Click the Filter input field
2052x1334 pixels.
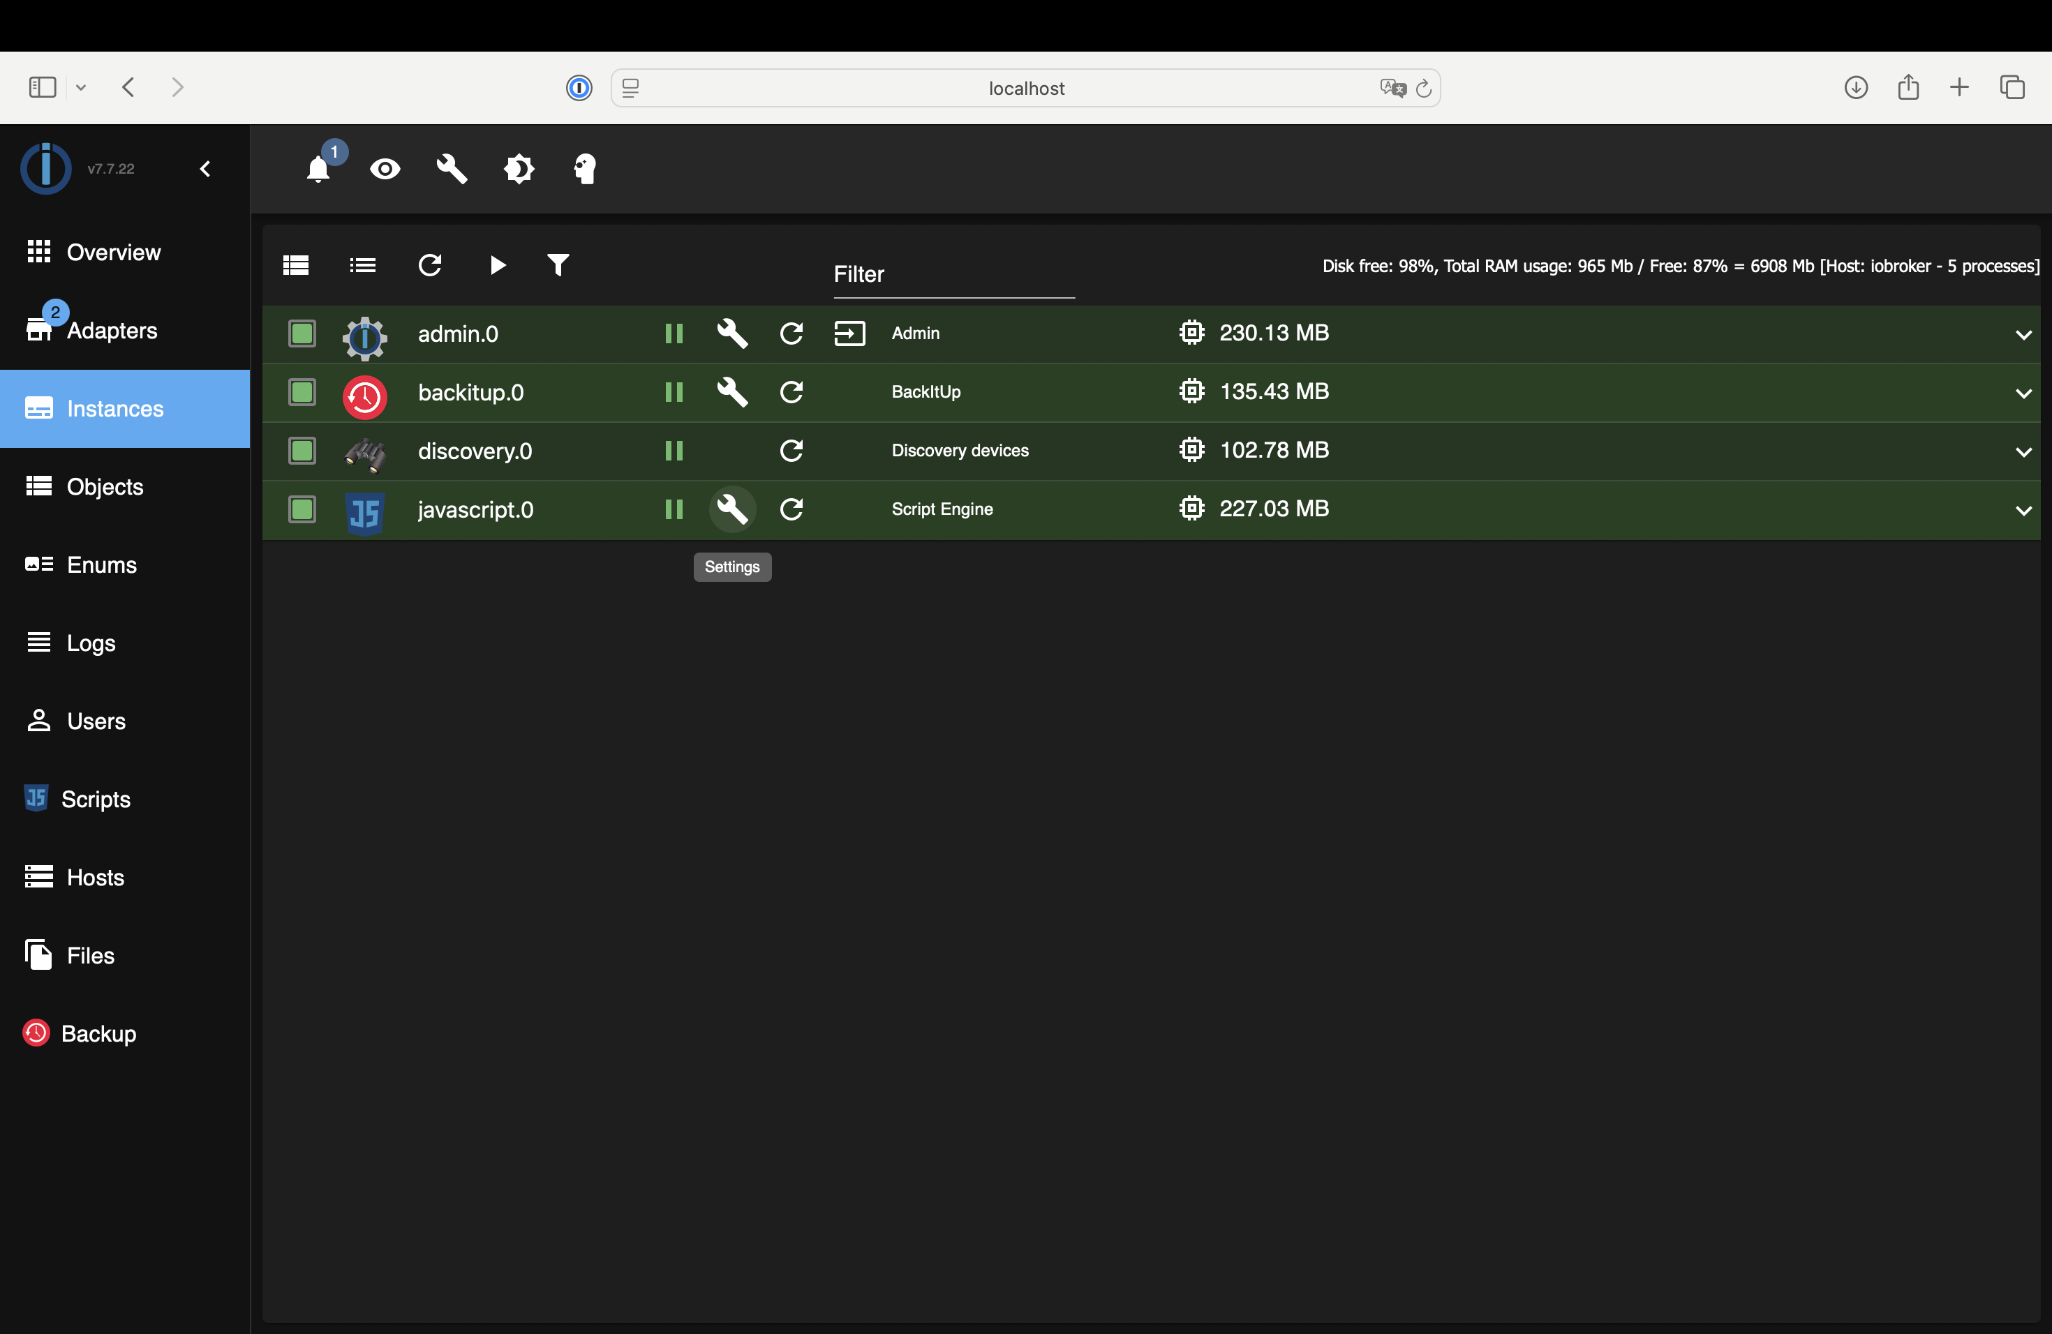(953, 275)
